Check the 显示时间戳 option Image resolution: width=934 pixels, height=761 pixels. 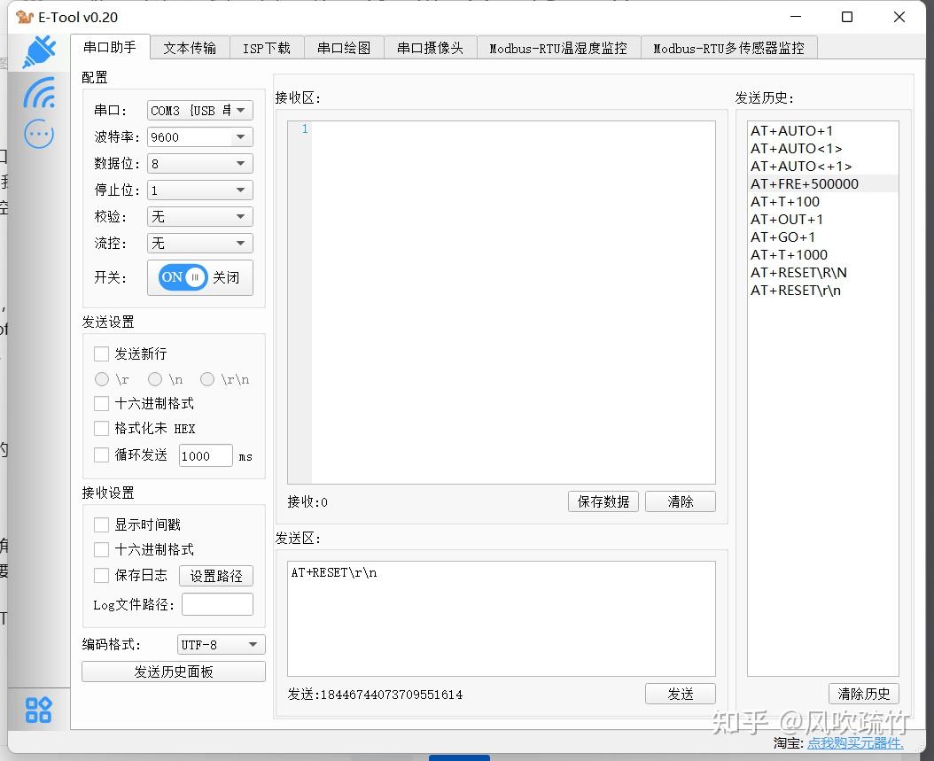[101, 524]
